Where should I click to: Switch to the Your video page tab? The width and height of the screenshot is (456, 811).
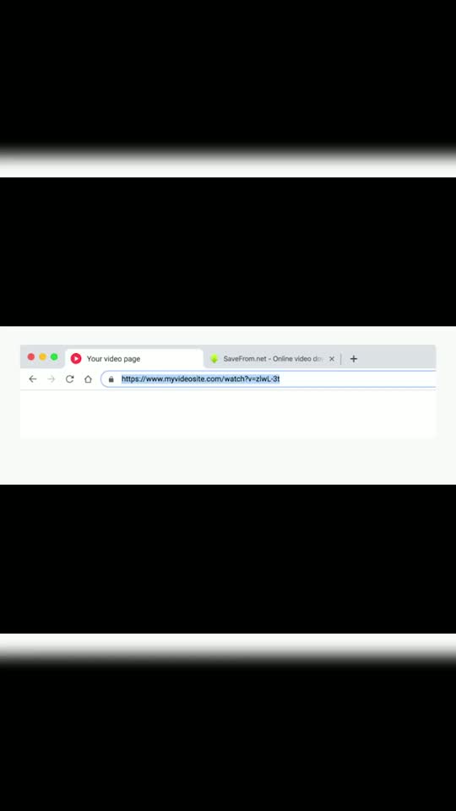134,358
